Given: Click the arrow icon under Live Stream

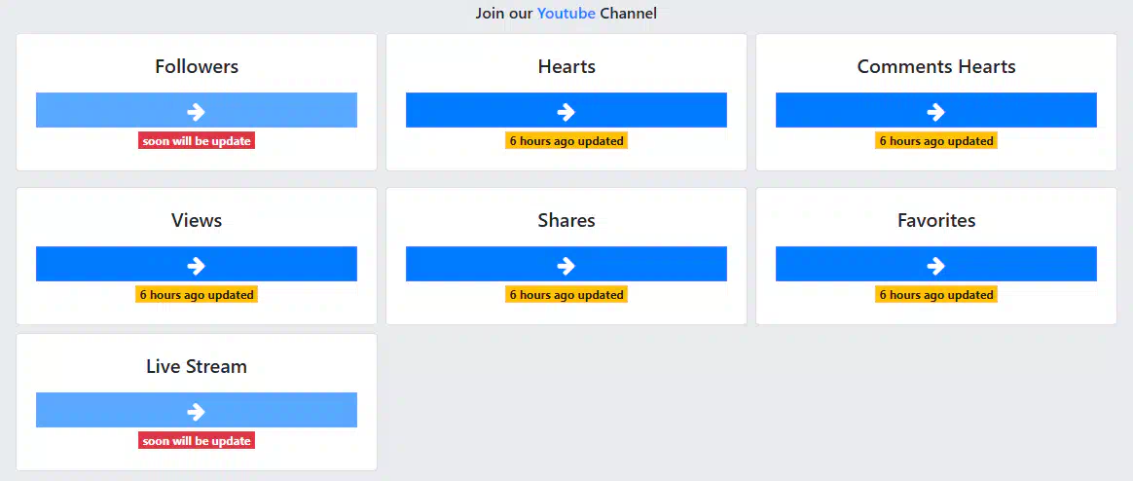Looking at the screenshot, I should coord(196,412).
